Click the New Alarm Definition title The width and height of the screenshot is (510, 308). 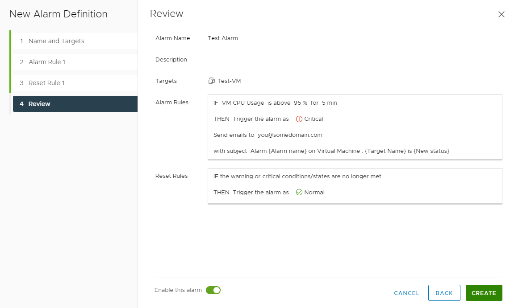(x=59, y=14)
